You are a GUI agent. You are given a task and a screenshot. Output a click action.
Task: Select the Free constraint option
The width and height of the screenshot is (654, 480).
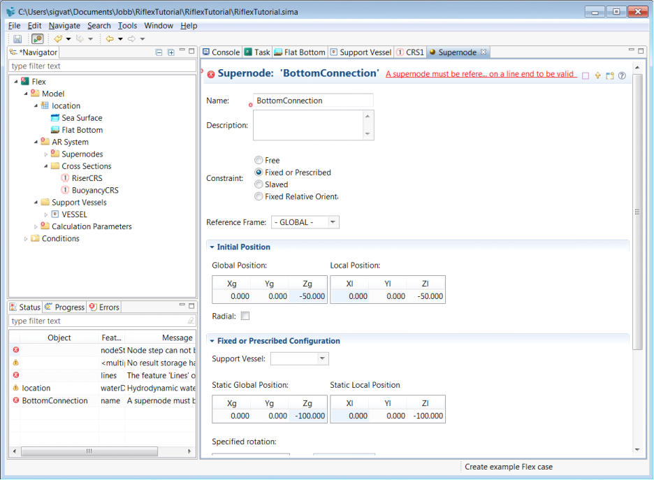pos(259,161)
